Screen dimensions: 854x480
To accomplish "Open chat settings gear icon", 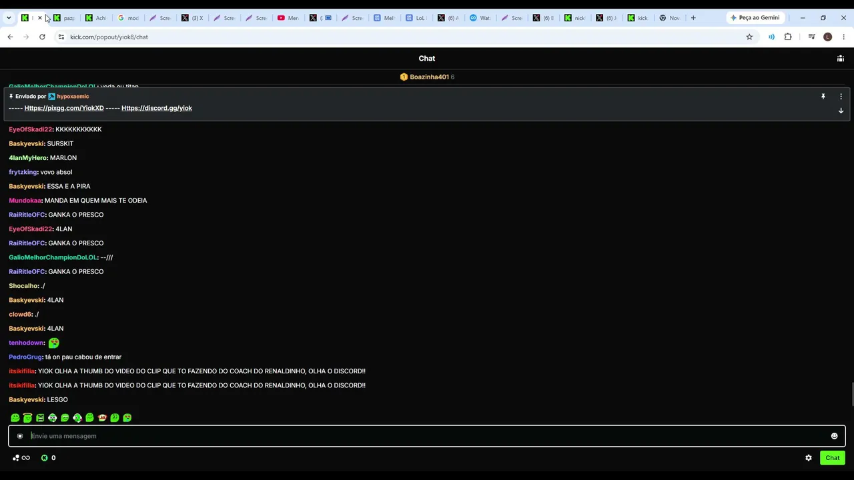I will pyautogui.click(x=809, y=458).
